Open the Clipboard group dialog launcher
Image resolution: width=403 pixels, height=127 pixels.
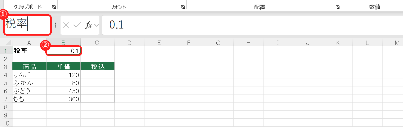[x=54, y=7]
